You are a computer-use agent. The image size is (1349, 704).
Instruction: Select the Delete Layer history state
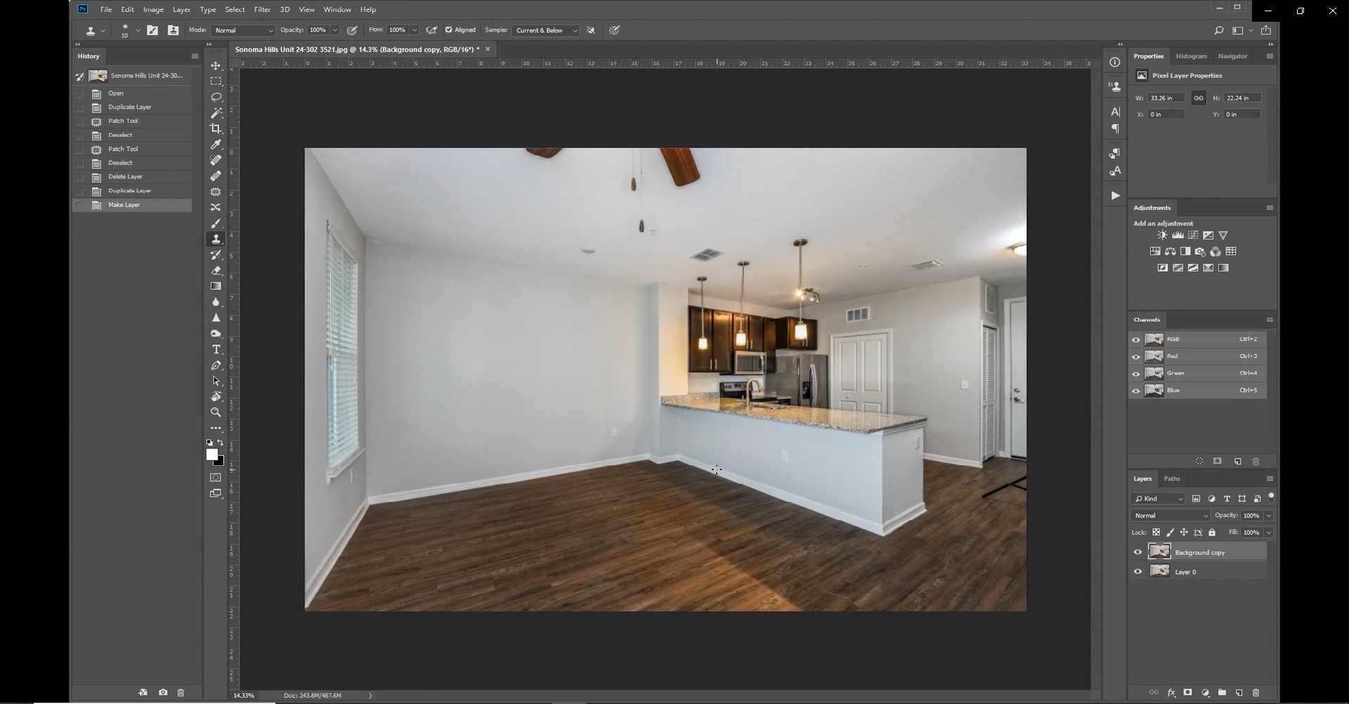tap(132, 177)
